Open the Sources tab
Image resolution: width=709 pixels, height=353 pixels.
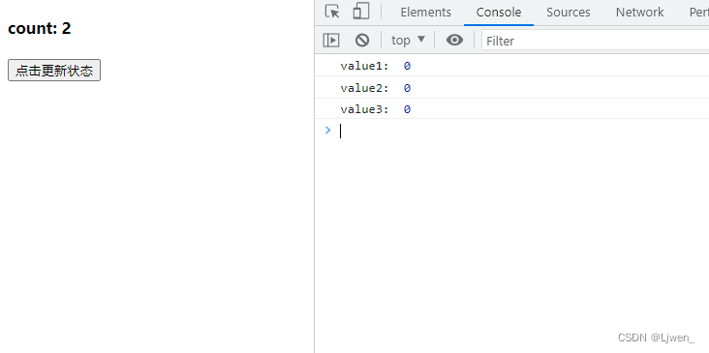click(568, 13)
